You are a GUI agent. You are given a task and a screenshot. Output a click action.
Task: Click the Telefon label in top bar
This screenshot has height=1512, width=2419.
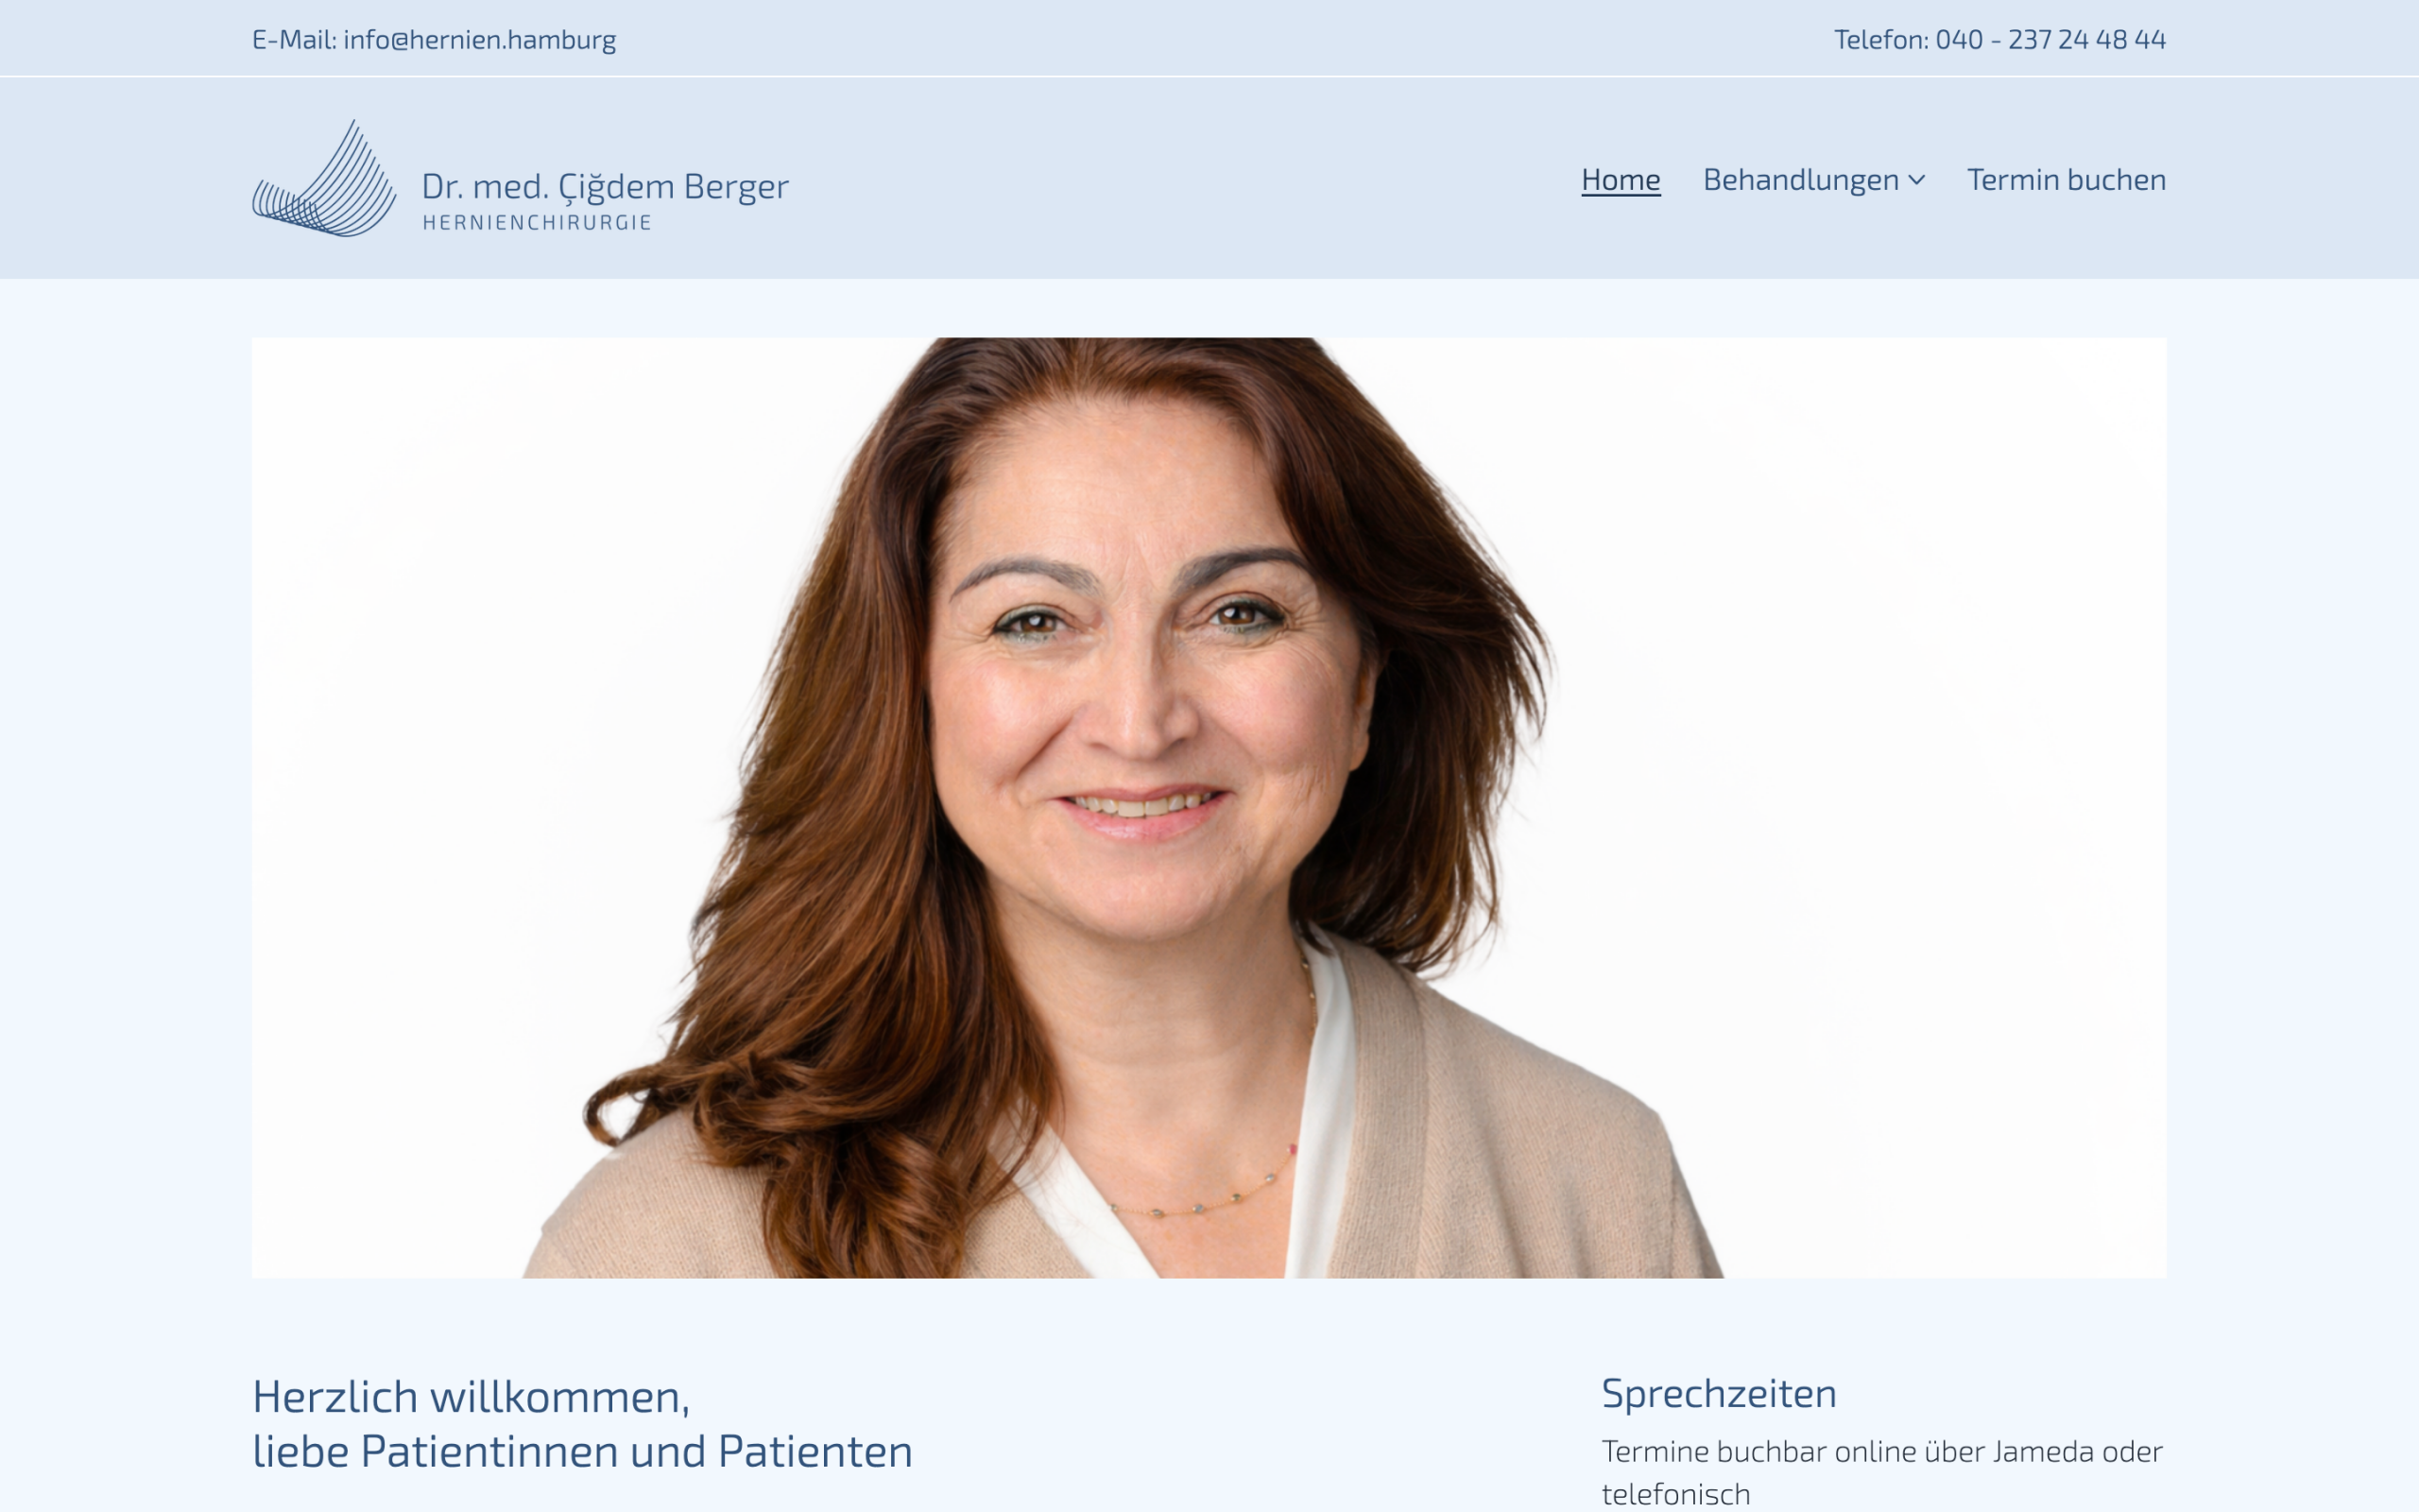(1881, 39)
